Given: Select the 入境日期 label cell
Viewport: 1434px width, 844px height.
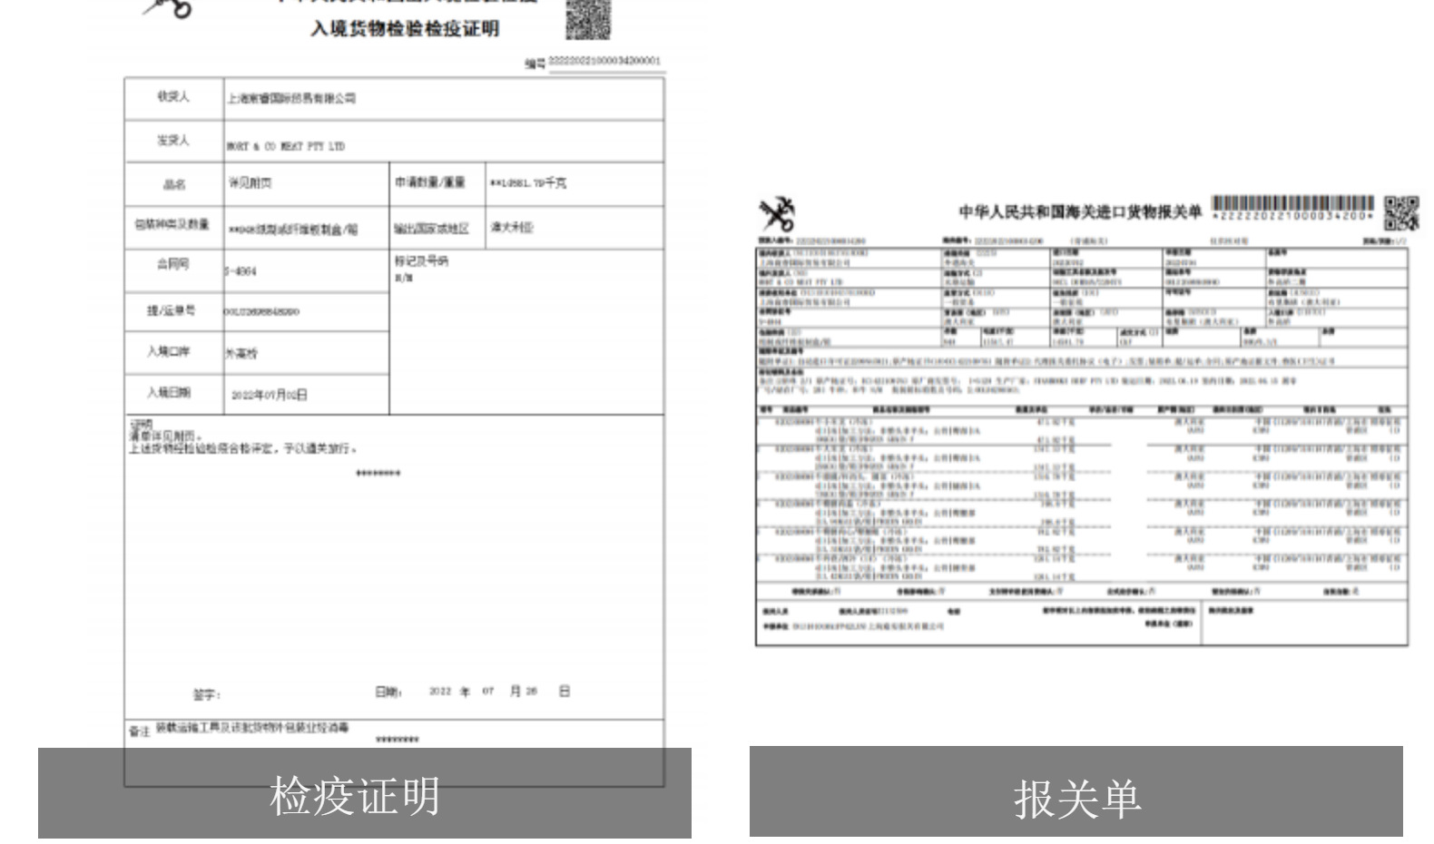Looking at the screenshot, I should coord(174,395).
